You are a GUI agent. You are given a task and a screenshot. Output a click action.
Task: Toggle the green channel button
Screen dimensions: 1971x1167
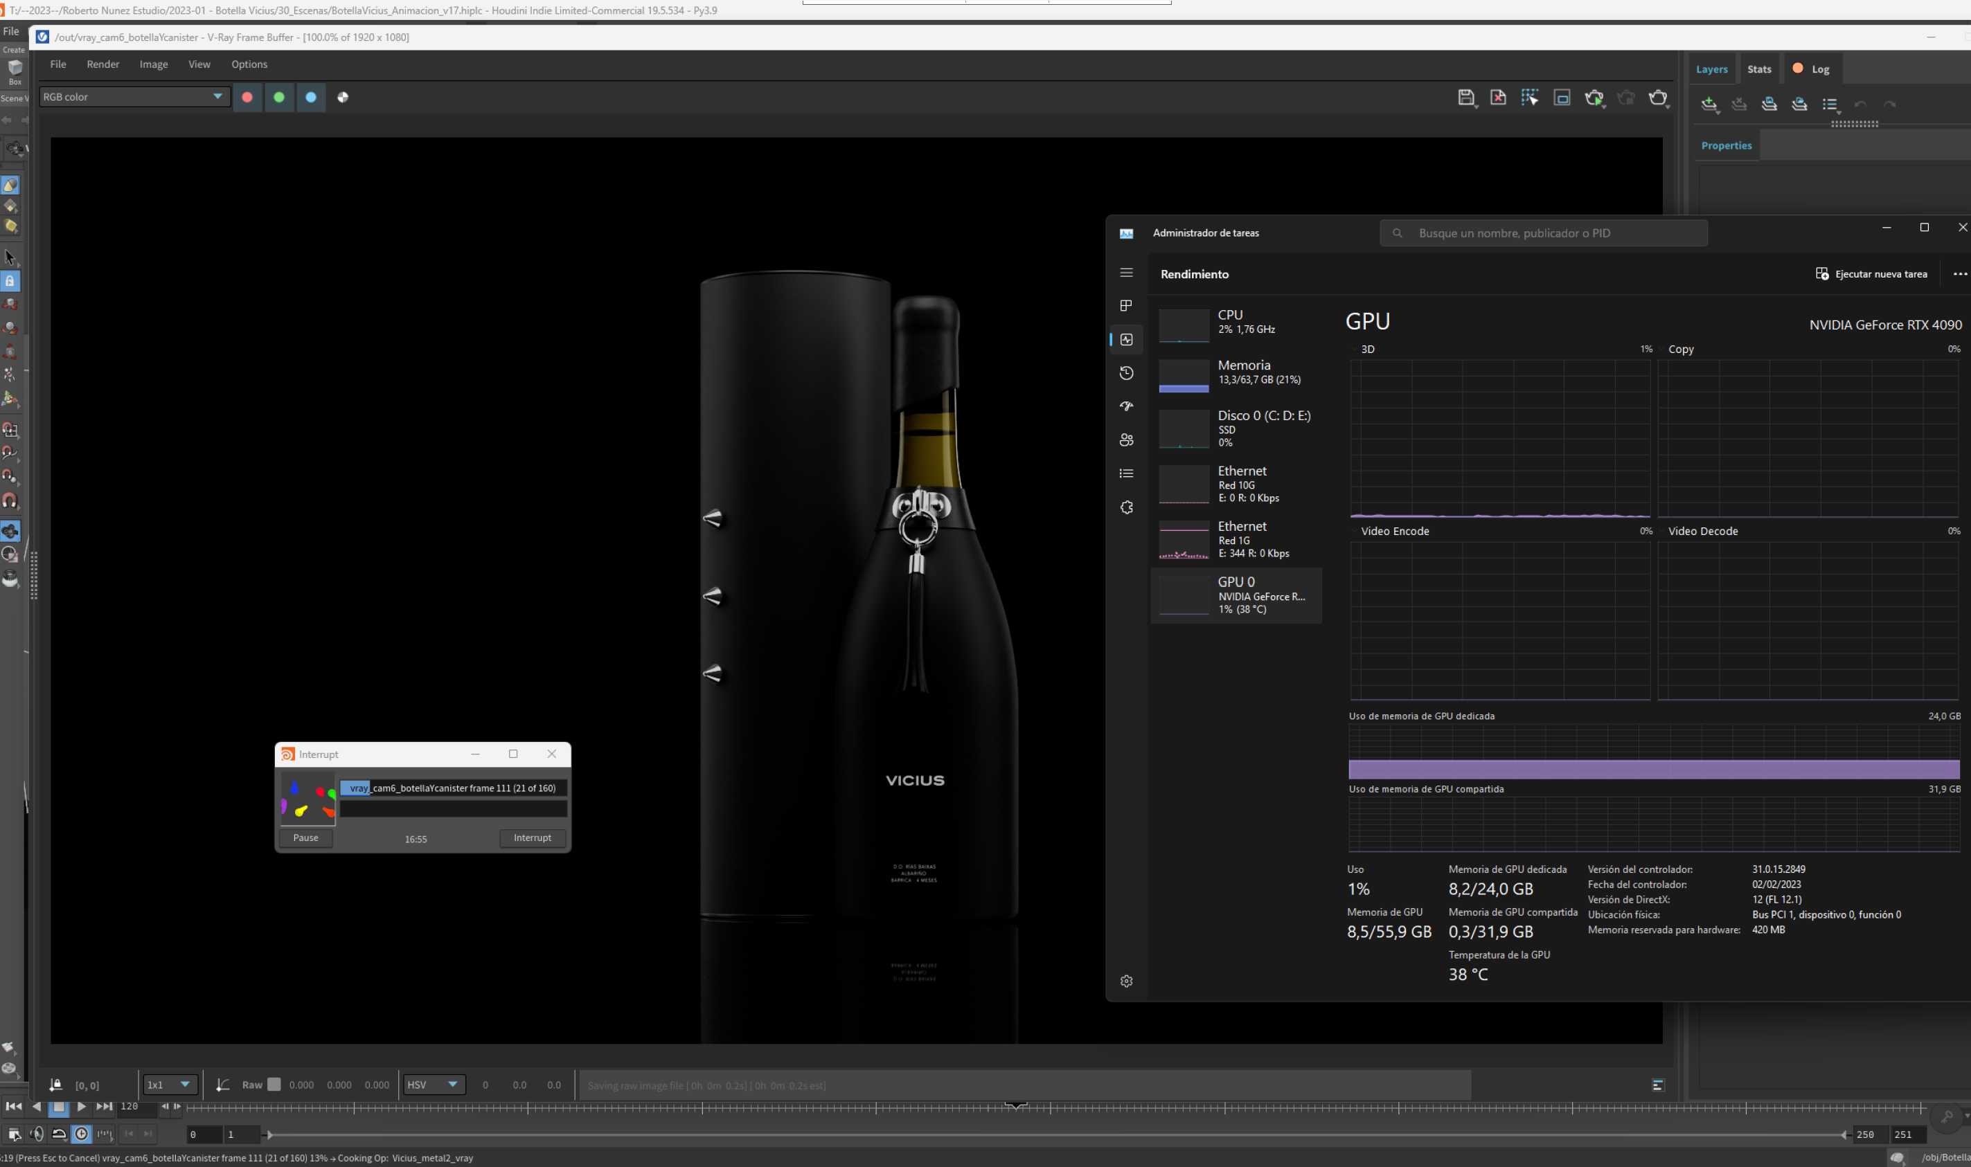tap(278, 97)
